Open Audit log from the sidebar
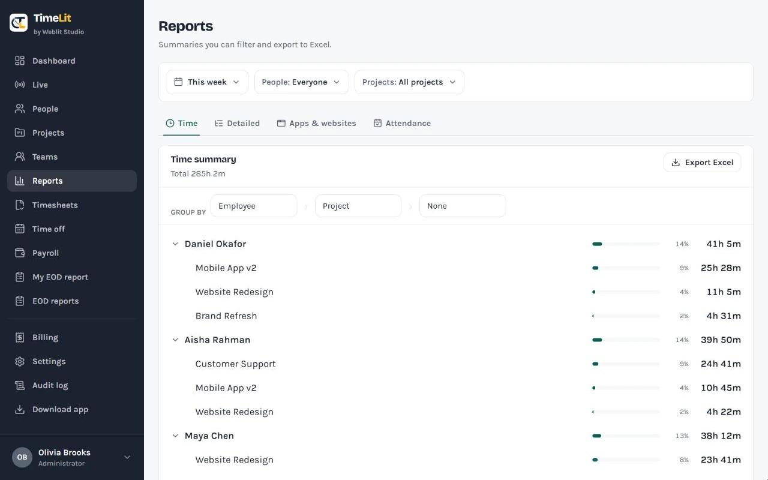This screenshot has width=768, height=480. coord(72,385)
